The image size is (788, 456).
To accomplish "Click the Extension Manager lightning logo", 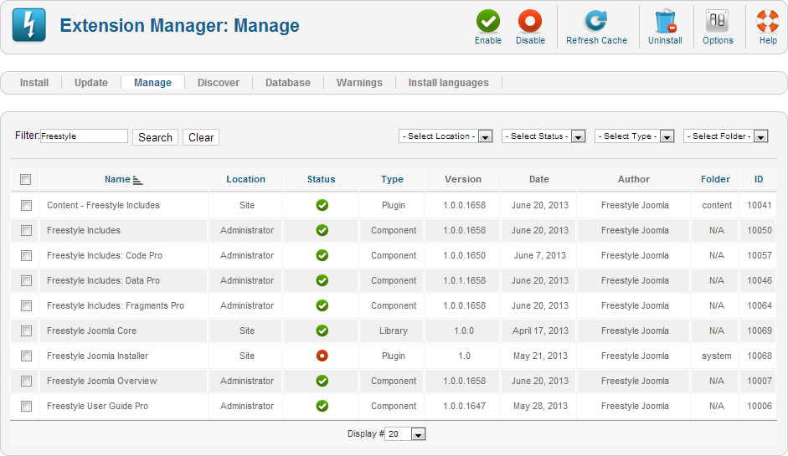I will [x=29, y=24].
